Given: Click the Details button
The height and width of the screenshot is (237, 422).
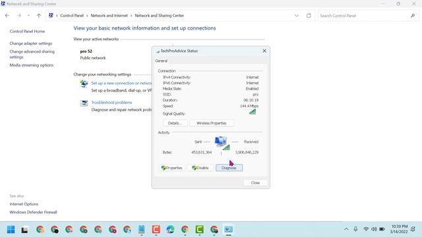Looking at the screenshot, I should coord(175,123).
